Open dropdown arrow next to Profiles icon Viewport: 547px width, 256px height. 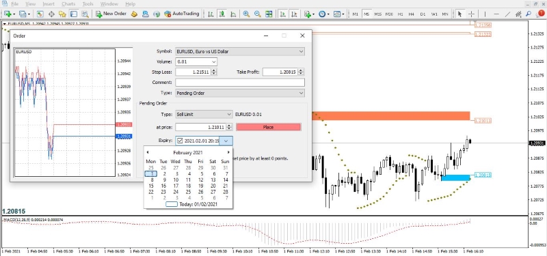tap(29, 14)
